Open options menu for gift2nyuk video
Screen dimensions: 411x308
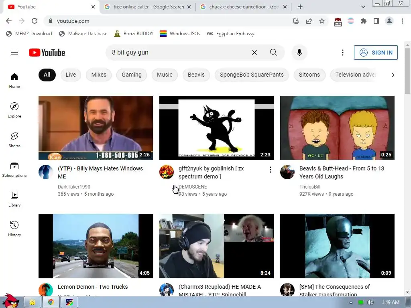(270, 170)
